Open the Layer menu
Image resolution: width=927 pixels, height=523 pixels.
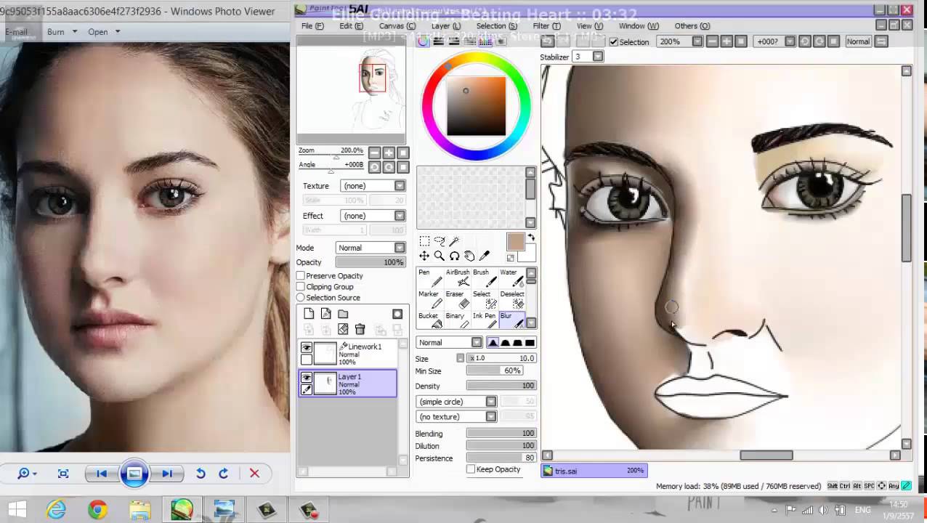click(x=446, y=26)
